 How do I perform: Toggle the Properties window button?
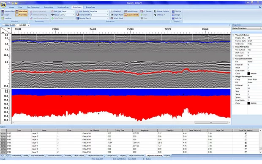(22, 15)
